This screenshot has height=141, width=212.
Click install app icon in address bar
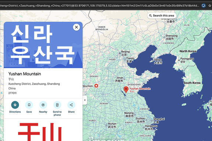(x=204, y=6)
